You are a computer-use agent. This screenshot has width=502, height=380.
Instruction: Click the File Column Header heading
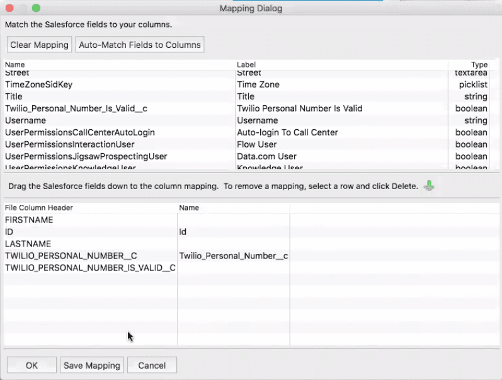39,207
